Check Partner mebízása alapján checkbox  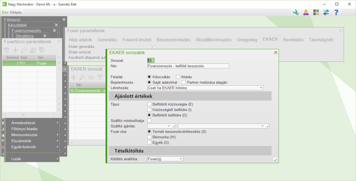point(184,82)
